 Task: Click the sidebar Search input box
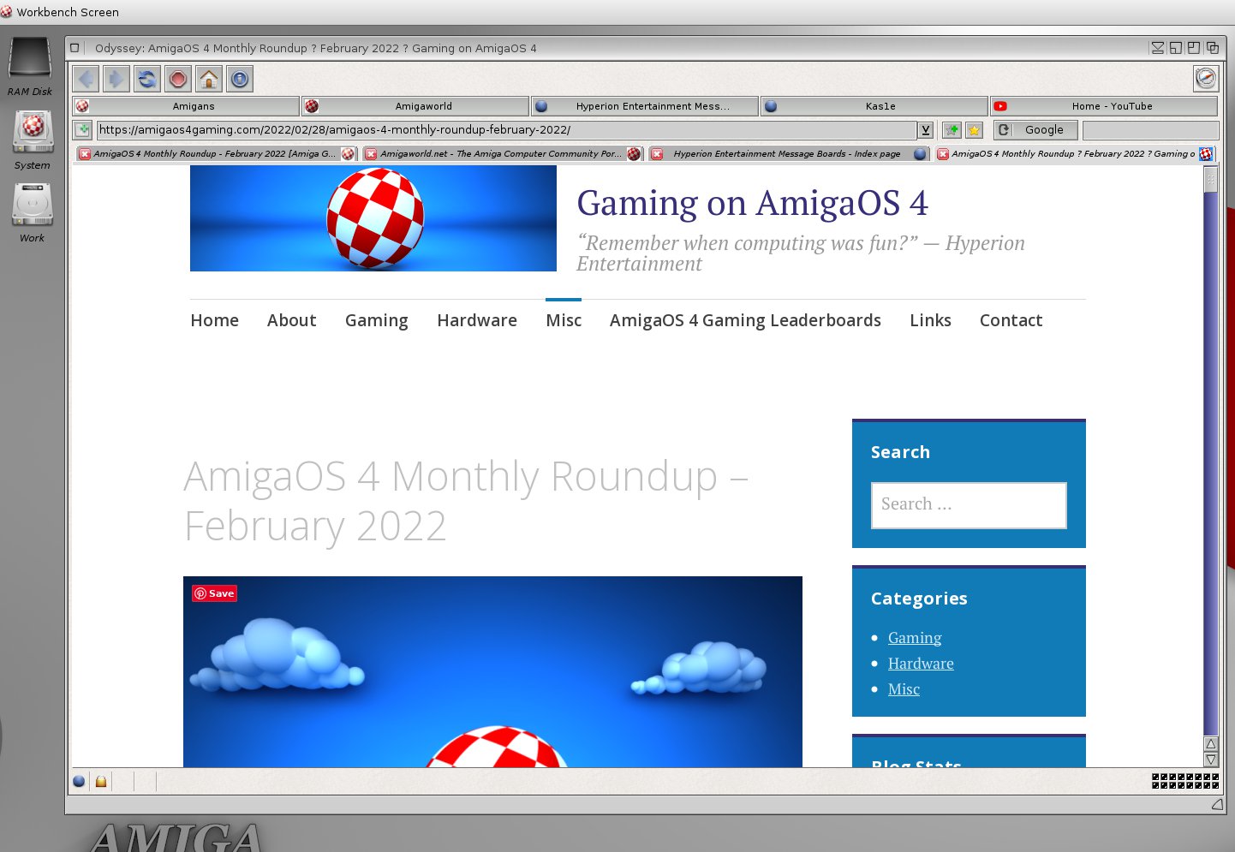[969, 505]
